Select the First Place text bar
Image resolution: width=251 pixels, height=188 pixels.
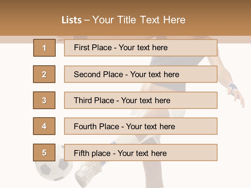tap(141, 48)
